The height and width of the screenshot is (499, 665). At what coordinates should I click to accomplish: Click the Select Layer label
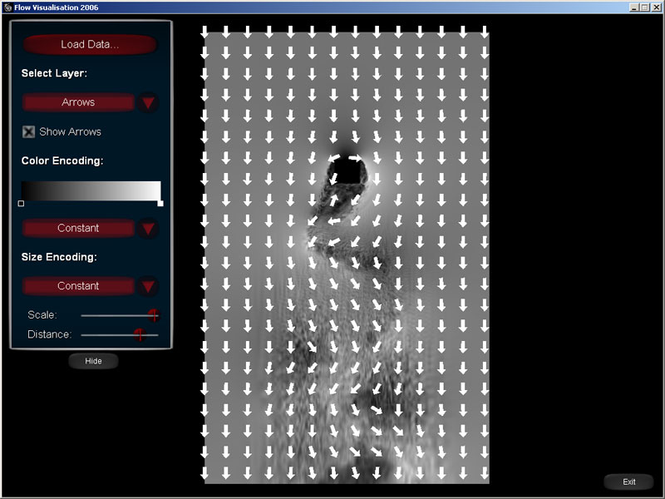click(54, 73)
